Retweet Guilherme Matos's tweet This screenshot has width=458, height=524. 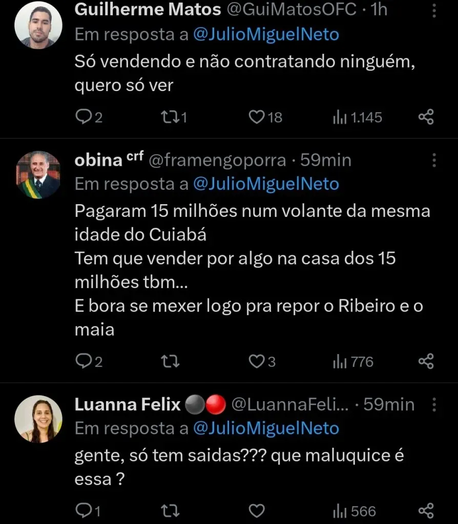(169, 117)
